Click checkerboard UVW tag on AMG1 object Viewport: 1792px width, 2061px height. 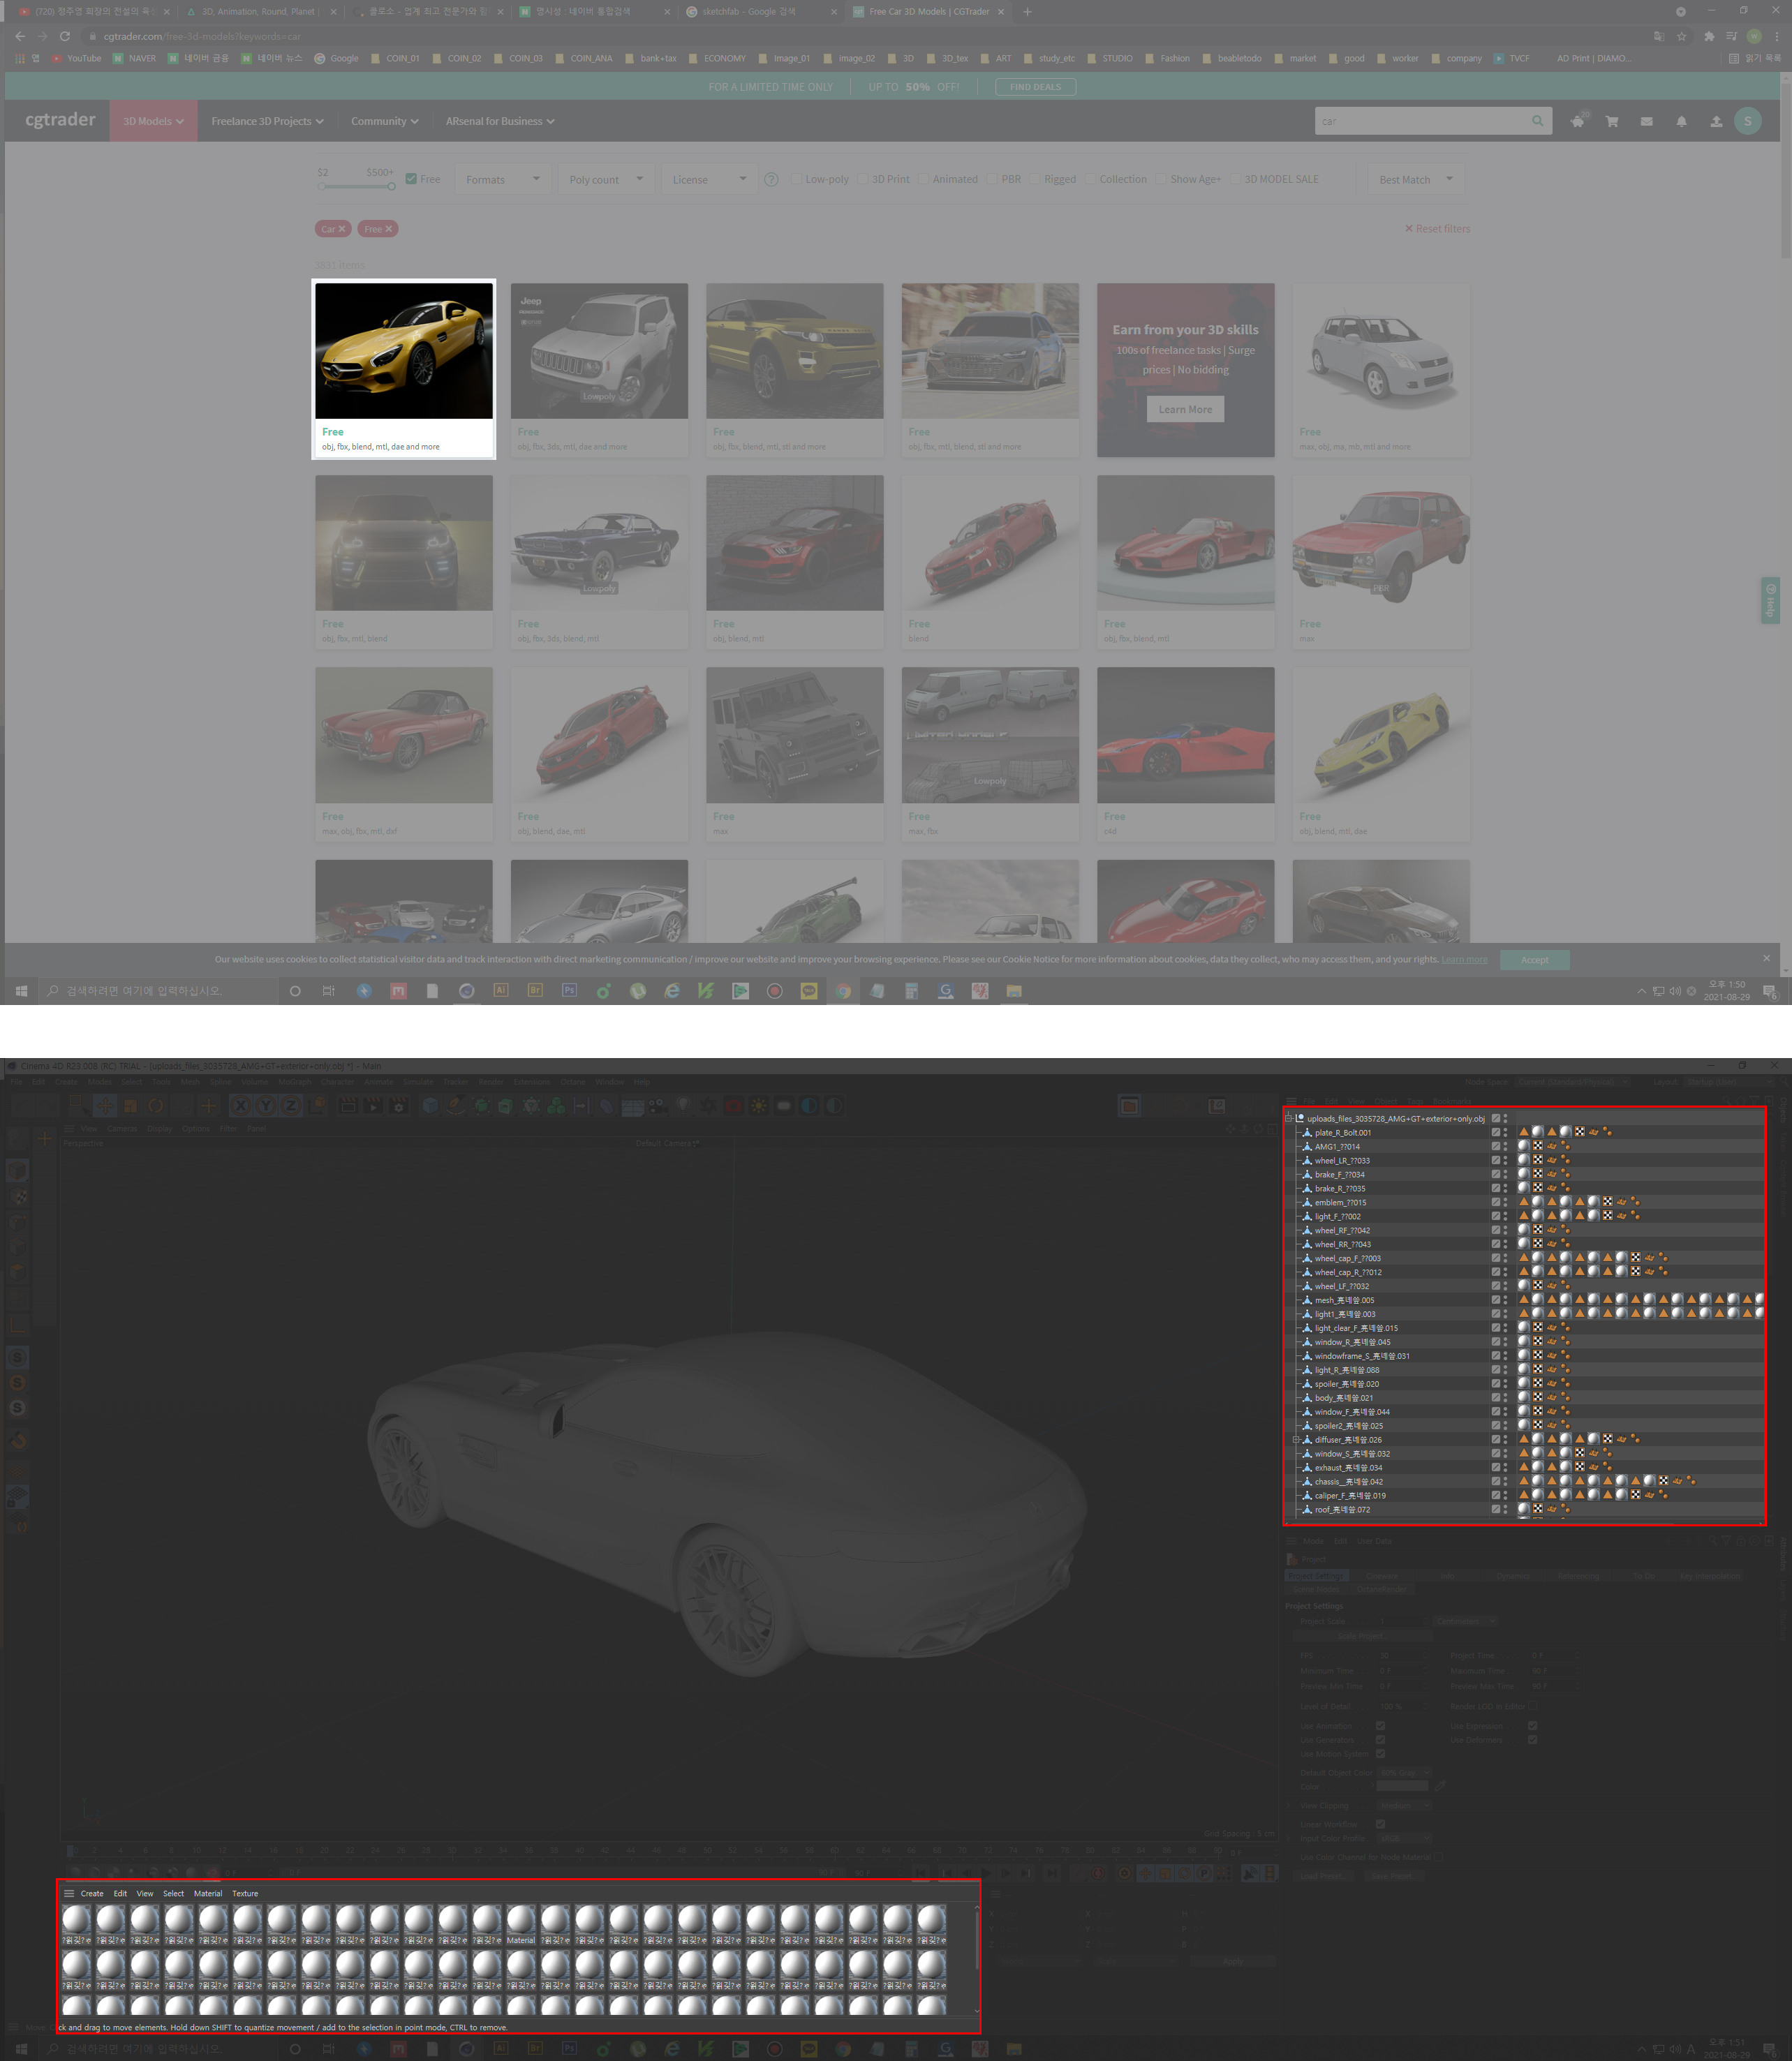pos(1538,1147)
